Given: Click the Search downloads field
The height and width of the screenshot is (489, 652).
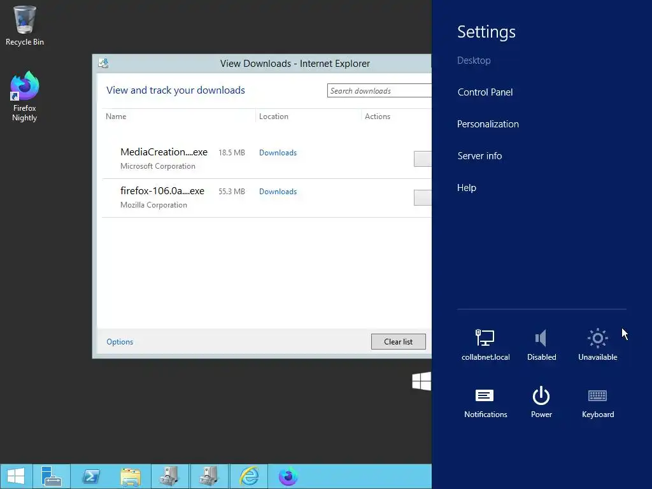Looking at the screenshot, I should pyautogui.click(x=379, y=90).
